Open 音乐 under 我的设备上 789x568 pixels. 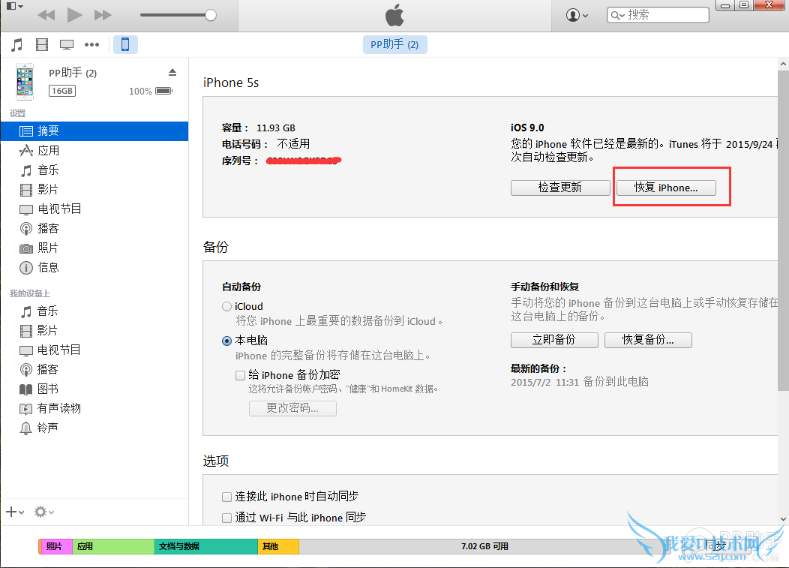point(94,311)
